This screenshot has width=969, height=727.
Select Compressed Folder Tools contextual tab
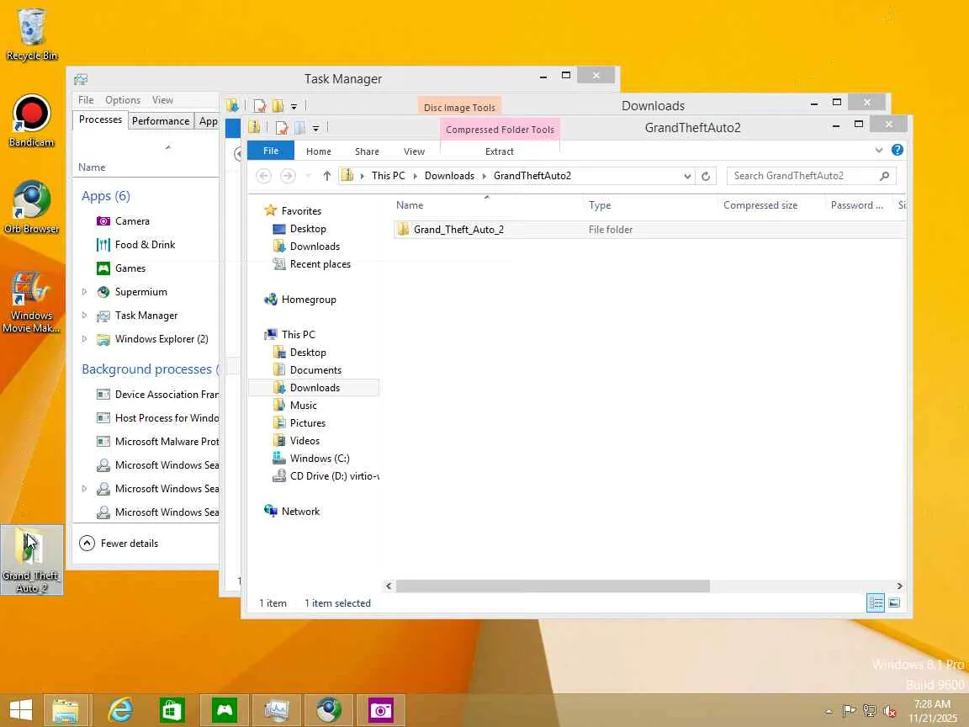(500, 130)
